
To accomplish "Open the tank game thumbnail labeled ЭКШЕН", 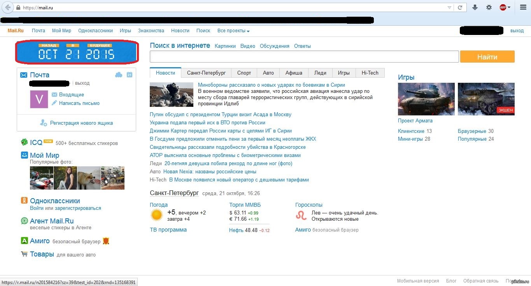I will coord(486,99).
